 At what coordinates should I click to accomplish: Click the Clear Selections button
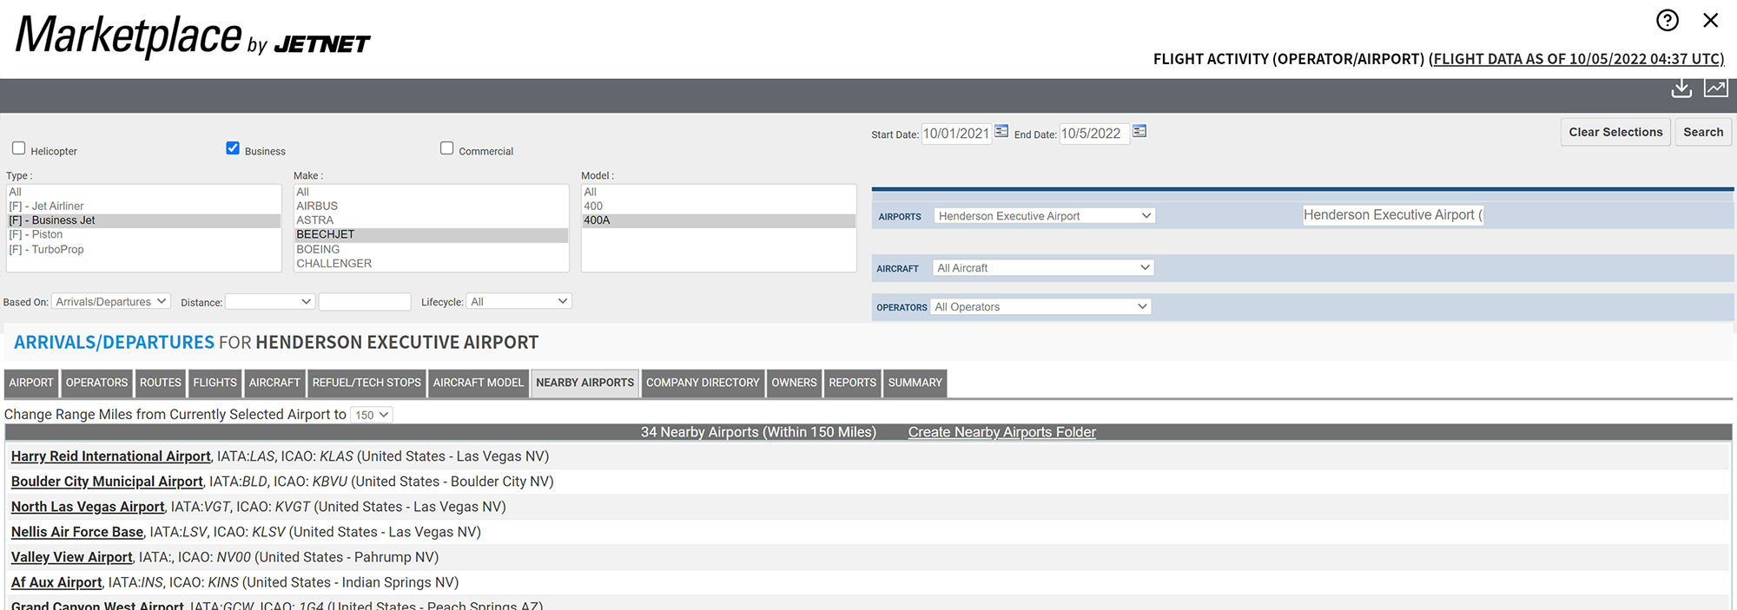point(1615,132)
